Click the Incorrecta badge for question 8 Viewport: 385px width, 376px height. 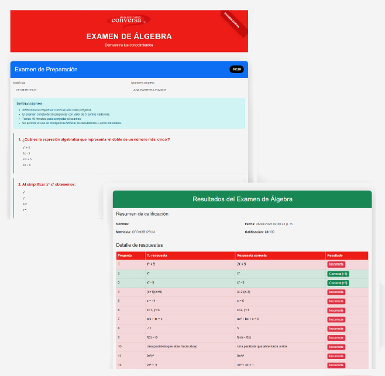pyautogui.click(x=336, y=328)
